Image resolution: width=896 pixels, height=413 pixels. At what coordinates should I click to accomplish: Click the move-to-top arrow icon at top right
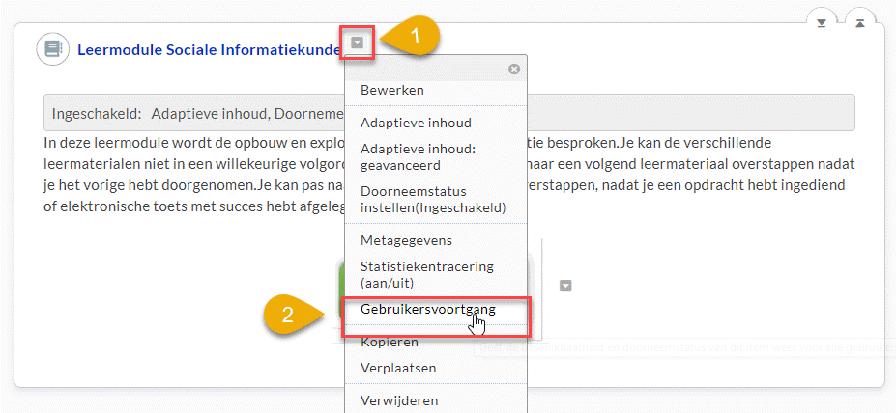pos(859,23)
